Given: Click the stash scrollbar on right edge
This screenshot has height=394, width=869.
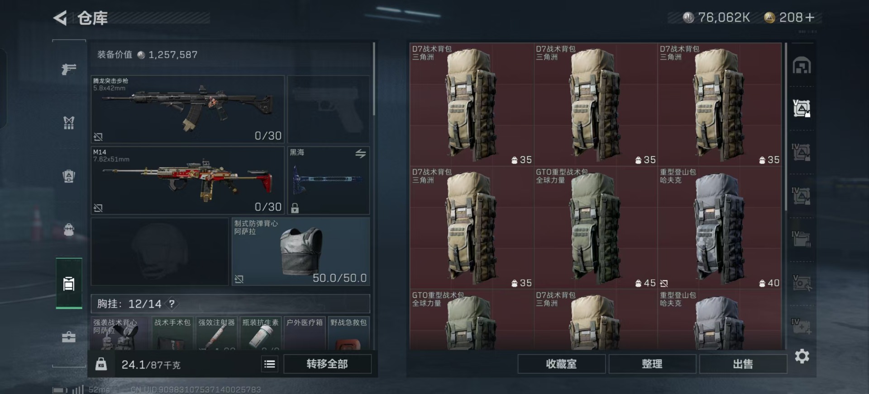Looking at the screenshot, I should click(x=786, y=127).
